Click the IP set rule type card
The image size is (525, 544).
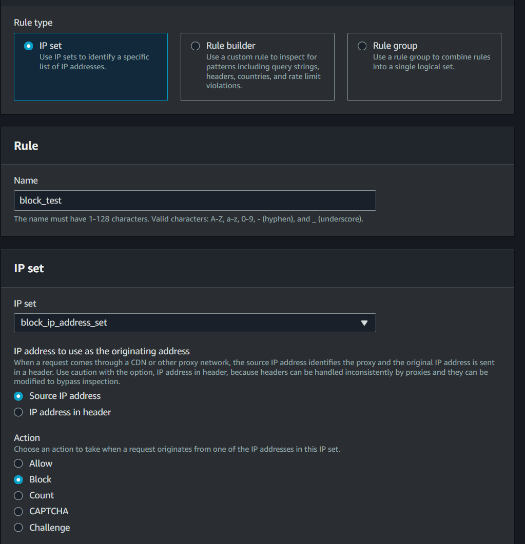[90, 67]
